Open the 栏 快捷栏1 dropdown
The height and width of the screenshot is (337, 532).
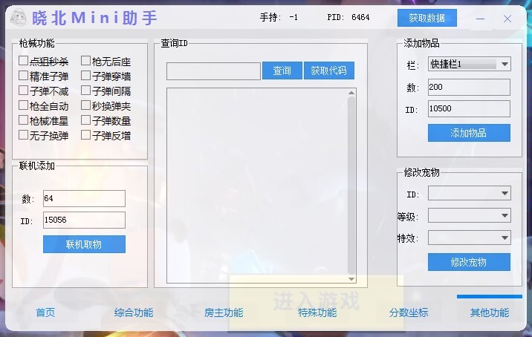pos(470,64)
